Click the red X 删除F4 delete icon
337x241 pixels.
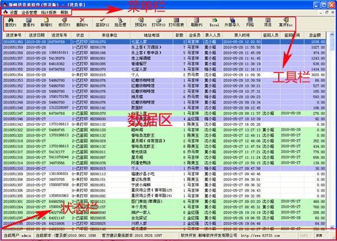click(x=82, y=22)
